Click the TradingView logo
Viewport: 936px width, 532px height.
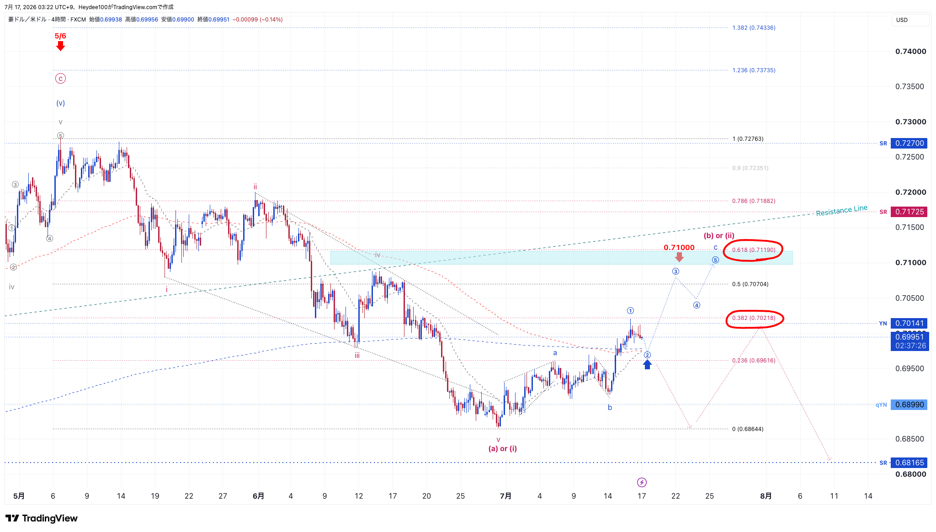[42, 518]
